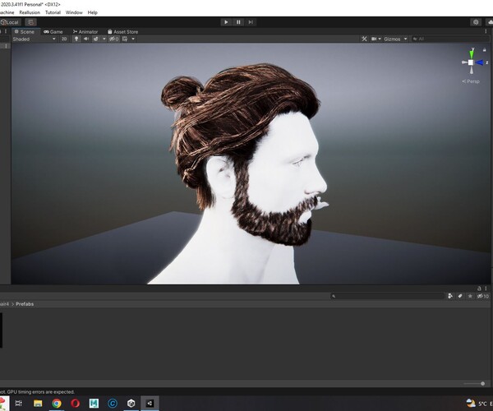Open the Collab services gear icon

(476, 22)
